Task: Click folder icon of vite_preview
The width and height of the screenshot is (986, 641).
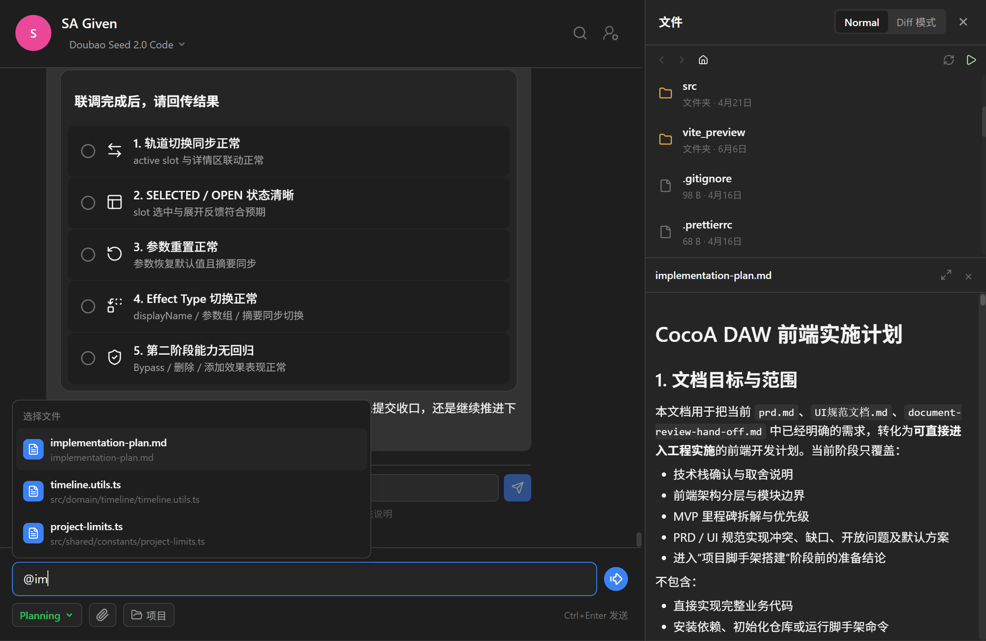Action: click(666, 139)
